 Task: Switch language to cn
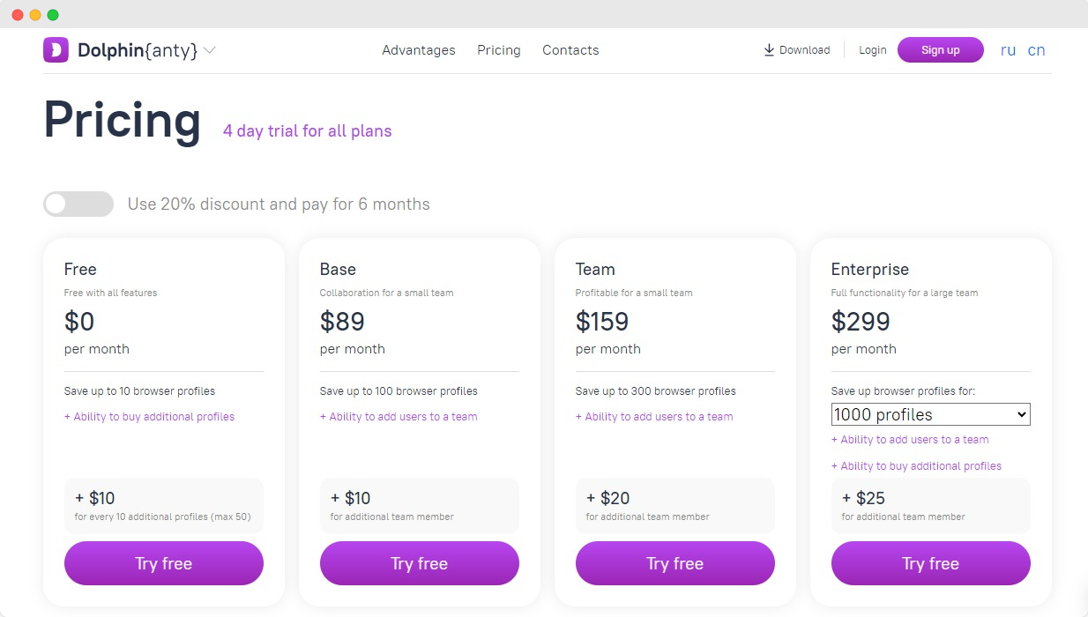(1037, 50)
